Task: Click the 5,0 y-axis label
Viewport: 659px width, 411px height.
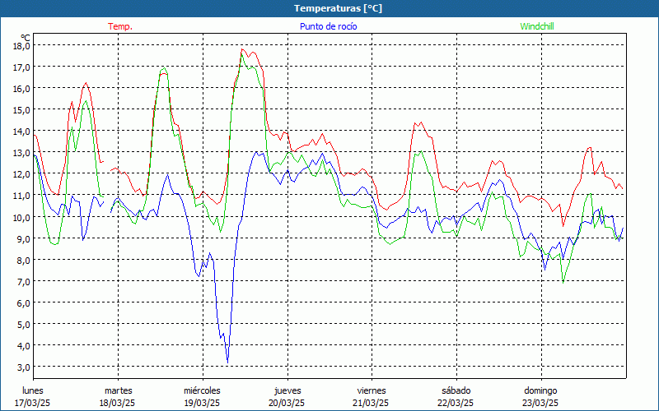Action: pos(21,324)
